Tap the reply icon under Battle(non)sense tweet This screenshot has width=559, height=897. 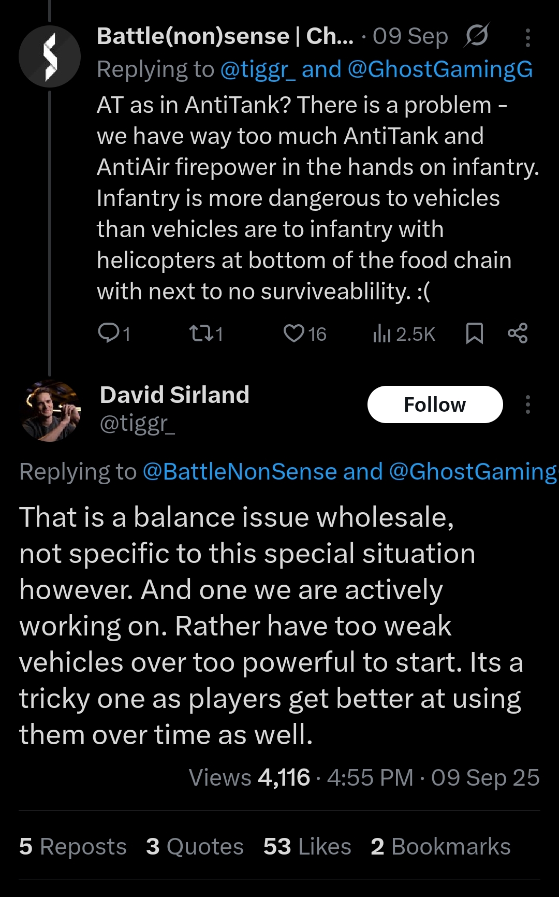click(109, 334)
